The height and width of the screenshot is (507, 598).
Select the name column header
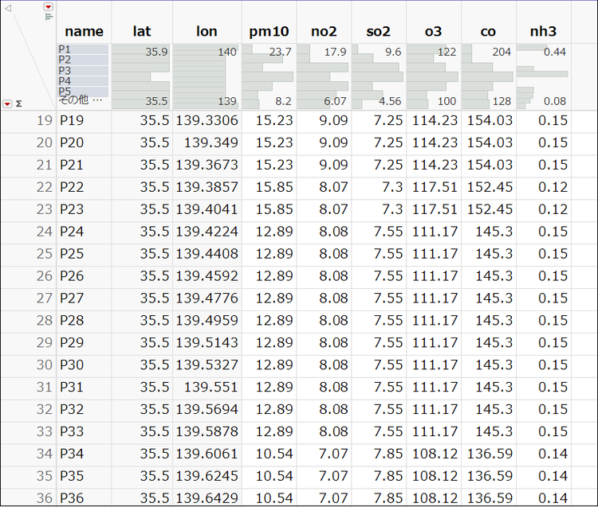point(84,31)
